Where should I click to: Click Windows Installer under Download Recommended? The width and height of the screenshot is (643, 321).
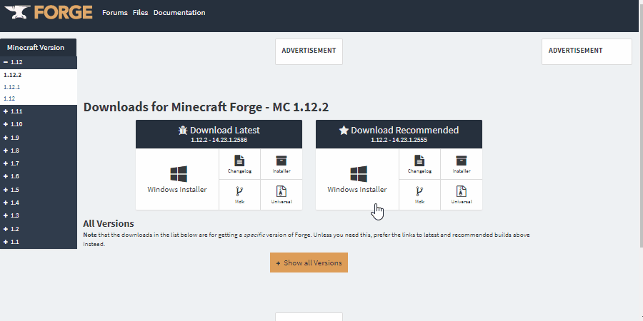[357, 179]
